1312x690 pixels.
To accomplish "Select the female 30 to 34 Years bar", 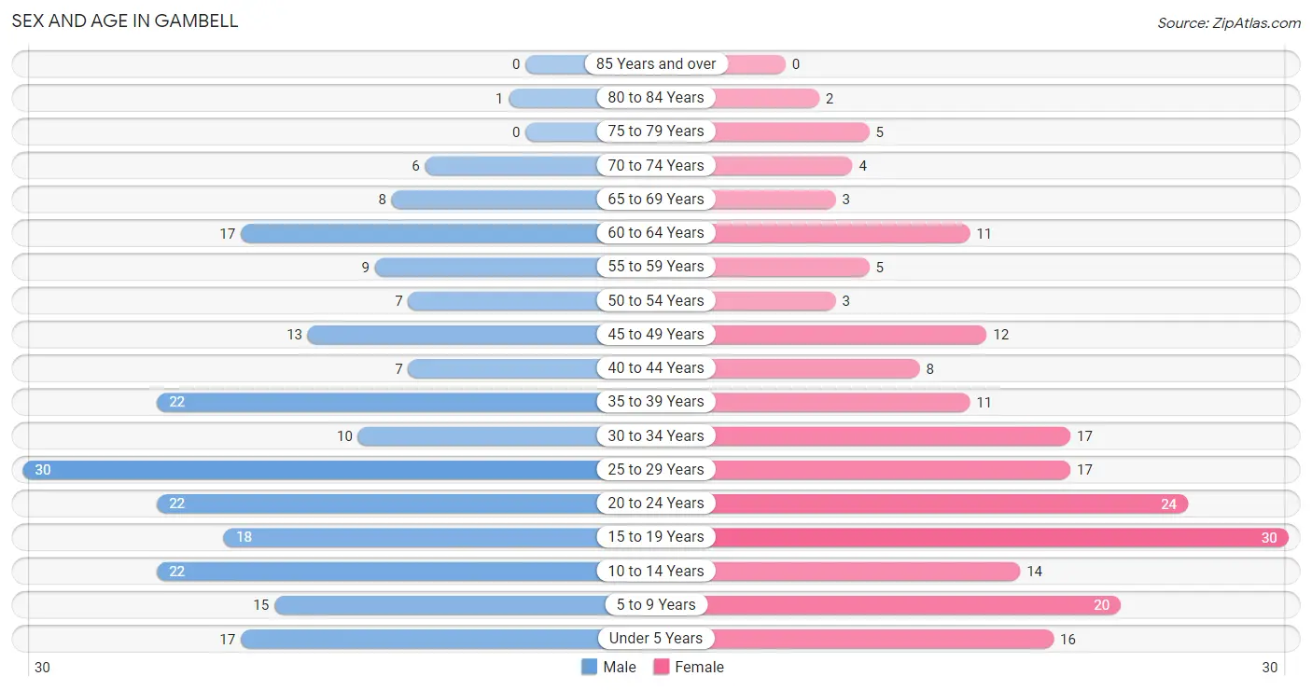I will (892, 435).
